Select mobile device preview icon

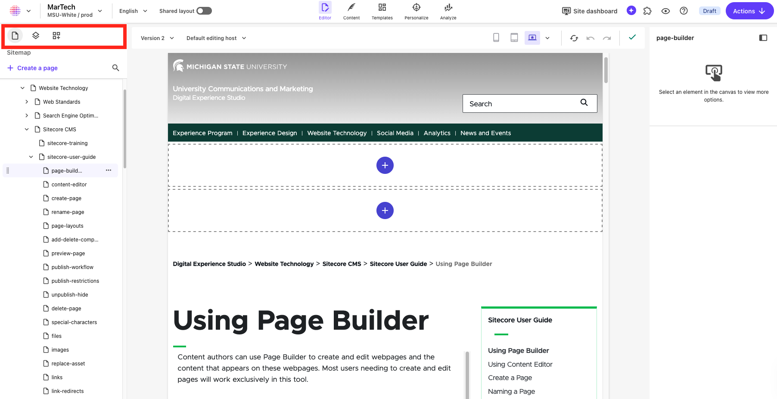tap(496, 38)
